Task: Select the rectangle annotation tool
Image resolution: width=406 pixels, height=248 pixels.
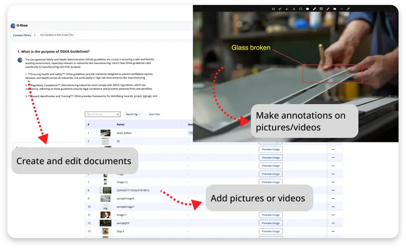Action: click(273, 9)
